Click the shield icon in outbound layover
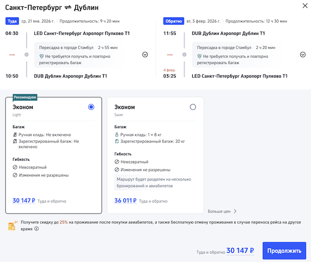Screen dimensions: 311x262 [x=41, y=56]
